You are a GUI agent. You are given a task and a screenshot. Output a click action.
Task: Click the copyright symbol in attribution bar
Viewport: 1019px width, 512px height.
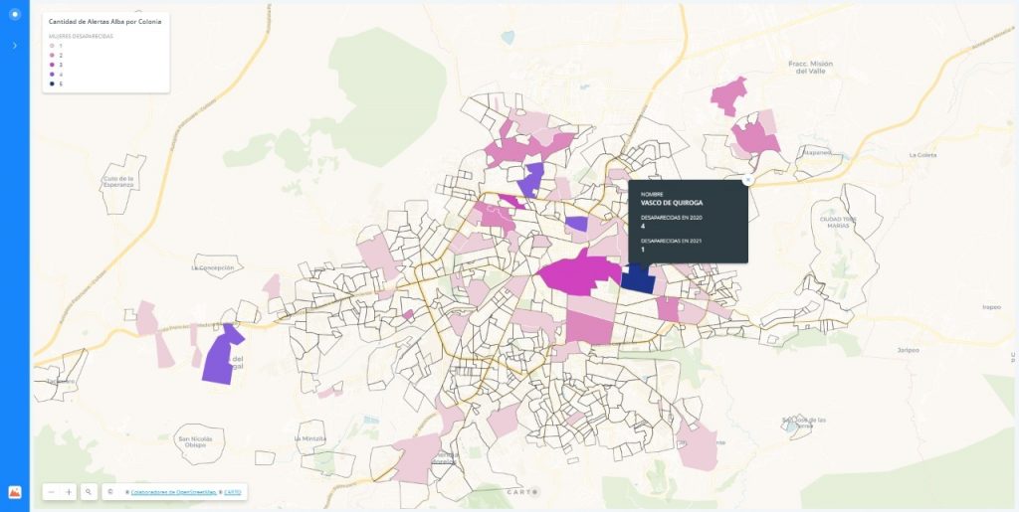click(109, 492)
